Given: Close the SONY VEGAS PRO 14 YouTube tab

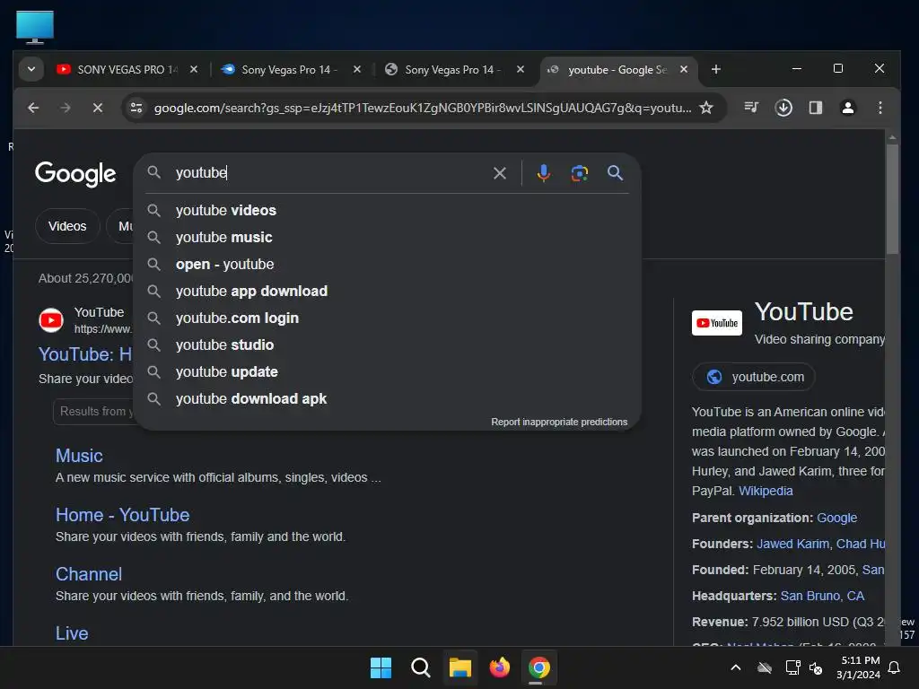Looking at the screenshot, I should [194, 69].
